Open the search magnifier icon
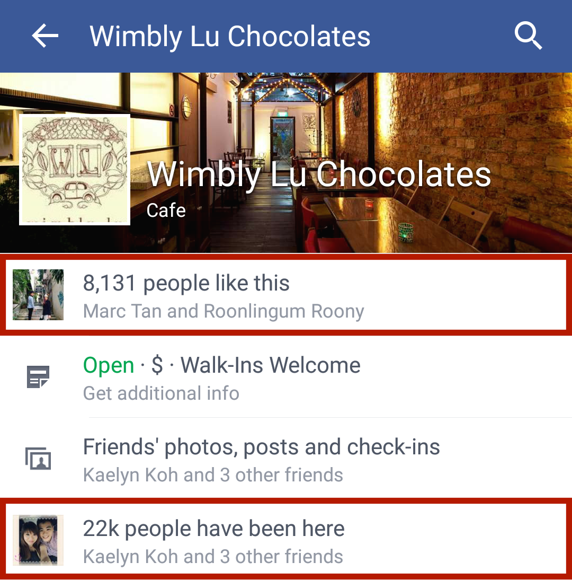 (528, 36)
